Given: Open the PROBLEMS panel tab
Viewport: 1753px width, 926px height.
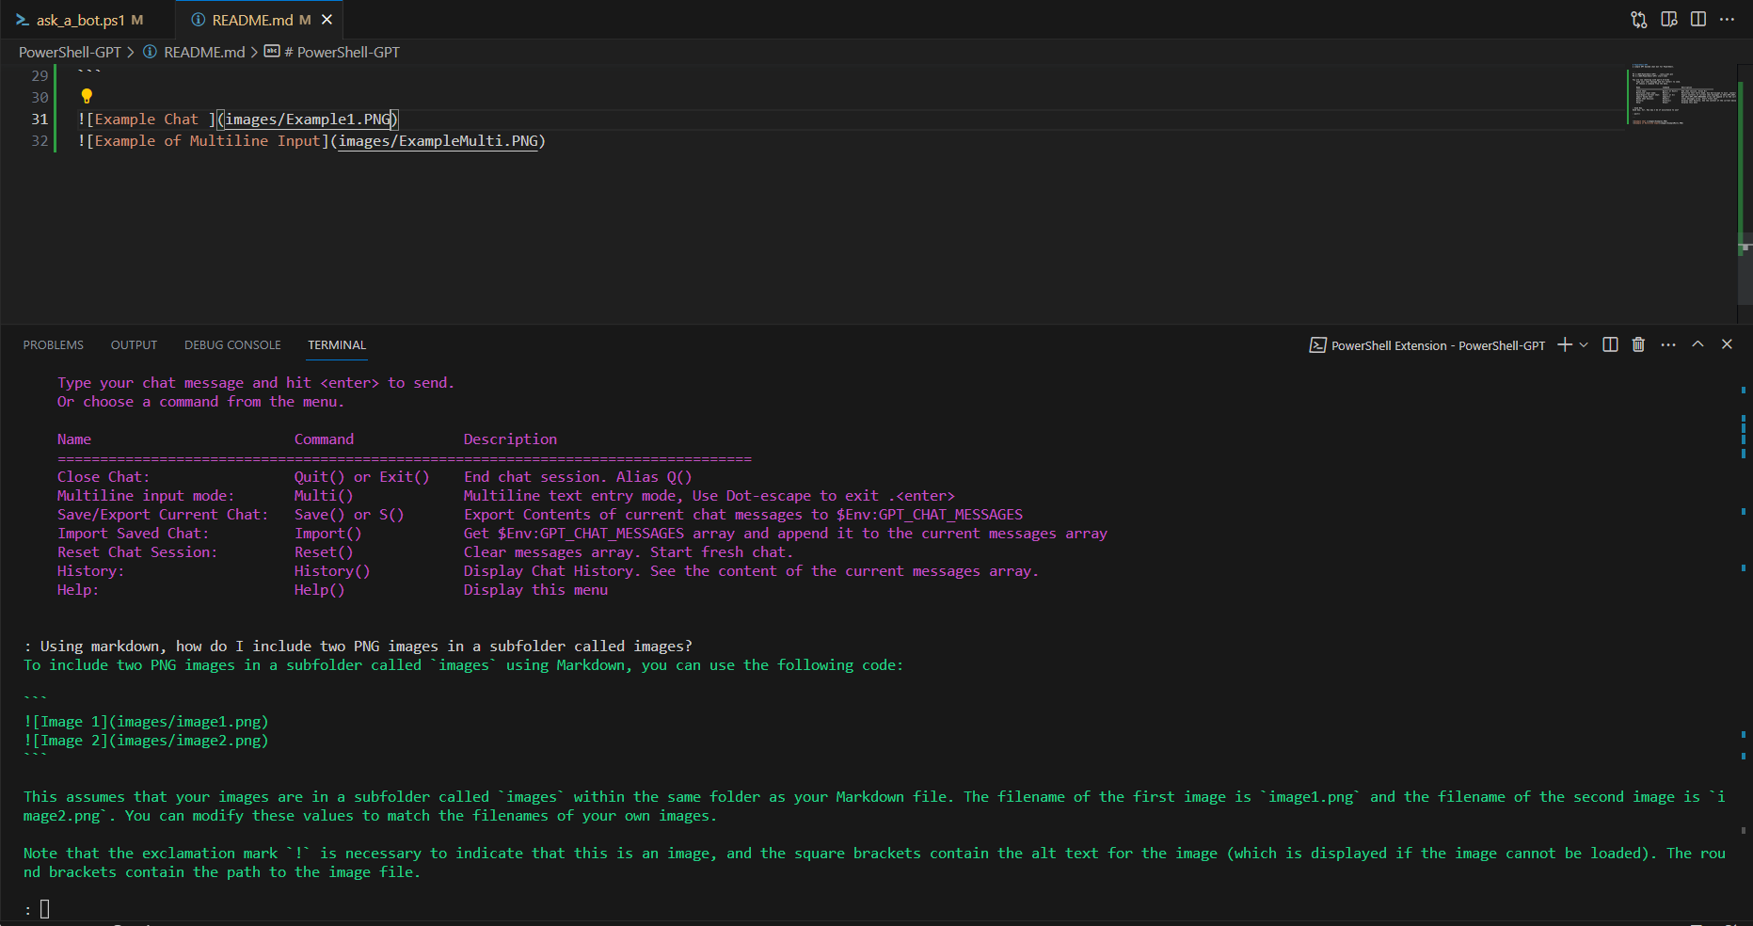Looking at the screenshot, I should 54,345.
